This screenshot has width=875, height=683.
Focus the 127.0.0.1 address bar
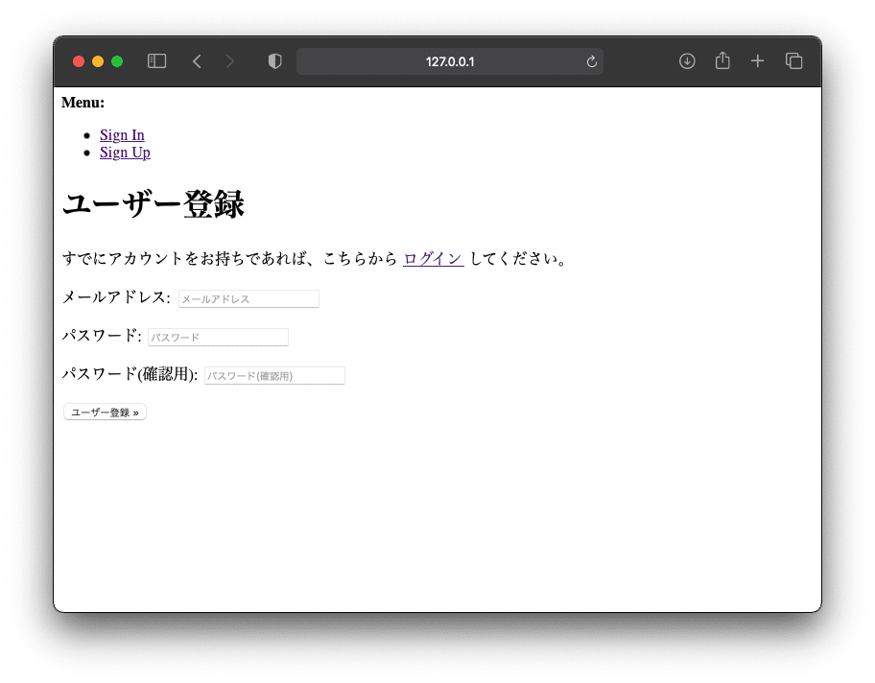(450, 61)
